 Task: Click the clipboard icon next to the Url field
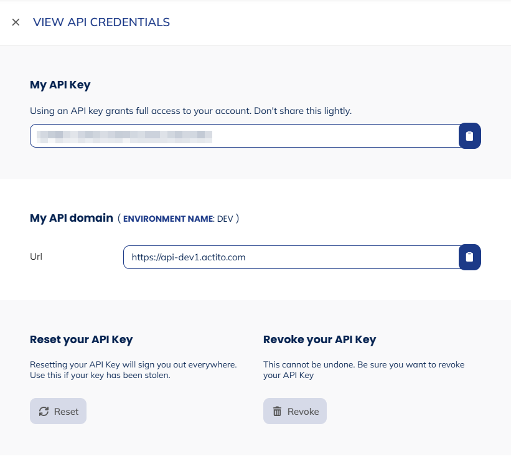(470, 257)
